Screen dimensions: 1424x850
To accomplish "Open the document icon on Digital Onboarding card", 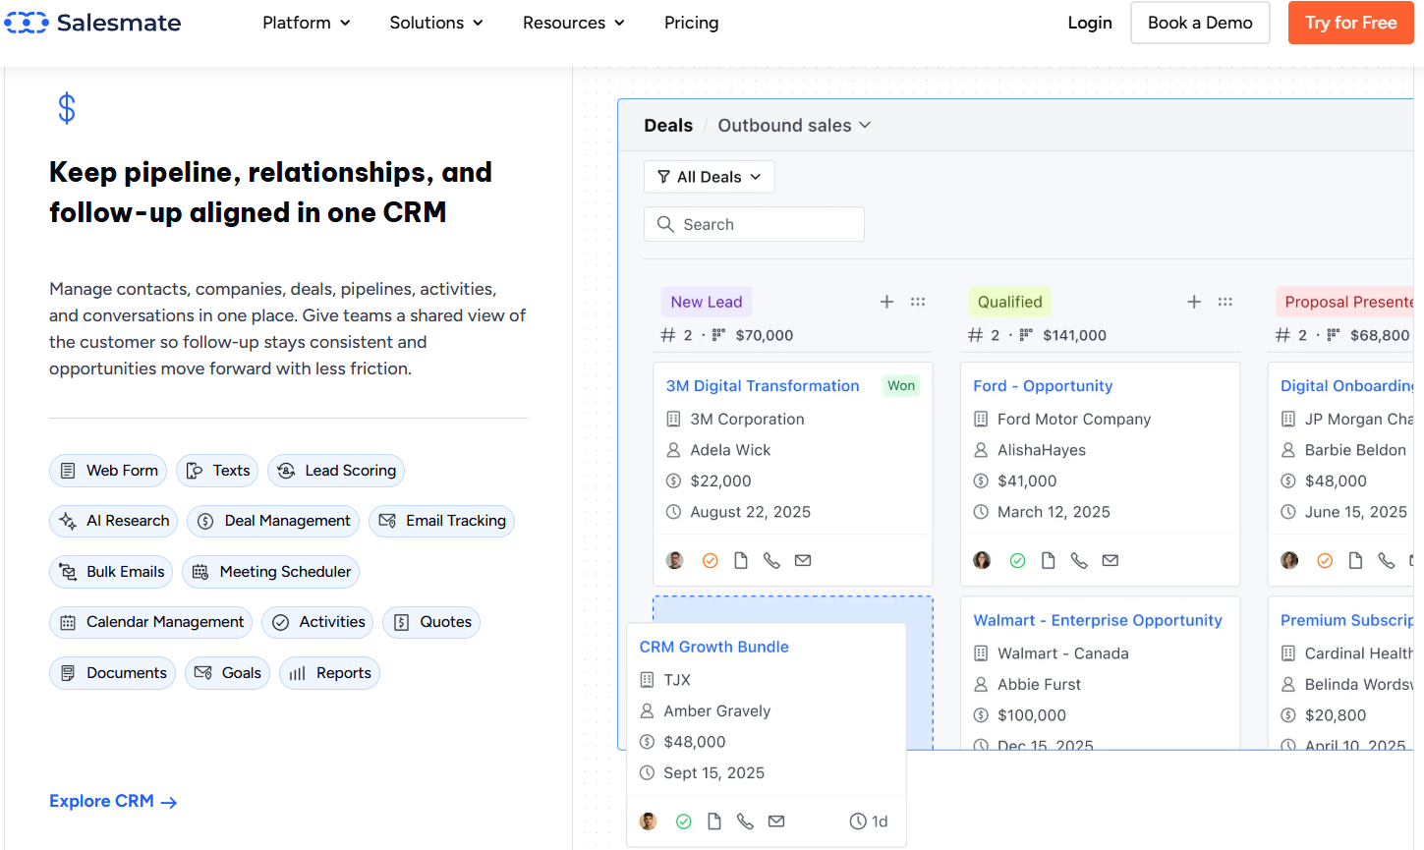I will tap(1355, 560).
